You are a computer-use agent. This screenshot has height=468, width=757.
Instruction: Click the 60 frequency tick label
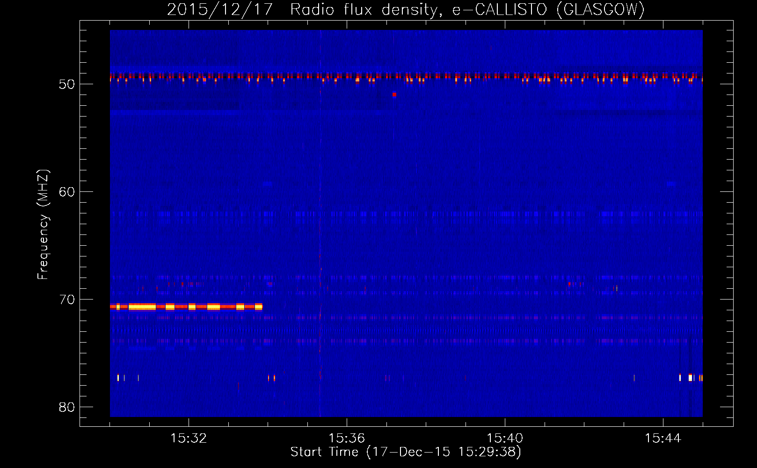pos(67,192)
